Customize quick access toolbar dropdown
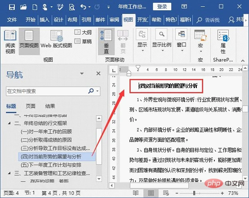This screenshot has width=249, height=198. point(108,7)
